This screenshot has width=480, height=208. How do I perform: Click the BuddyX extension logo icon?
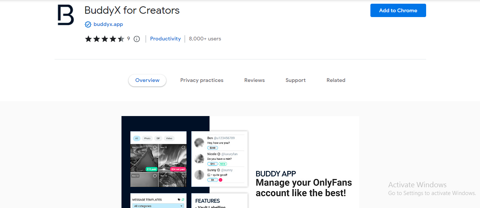click(x=66, y=15)
